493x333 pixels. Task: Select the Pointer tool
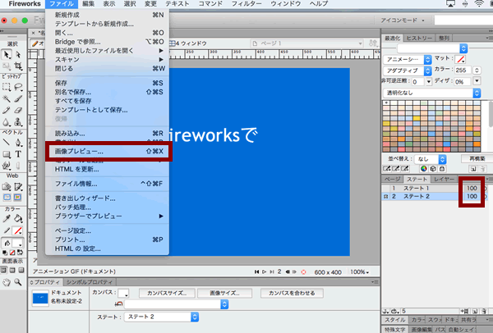tap(7, 55)
